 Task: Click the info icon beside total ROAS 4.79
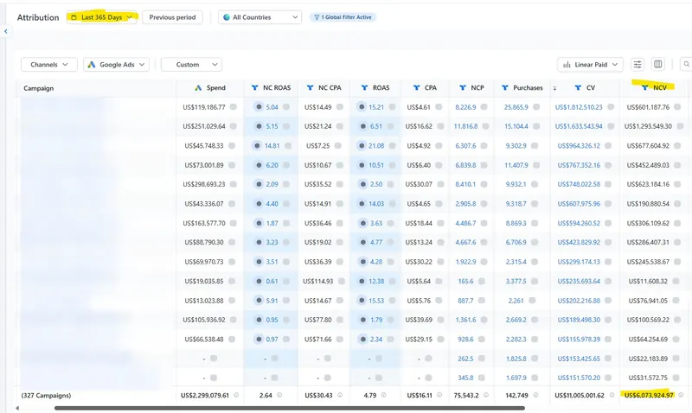(x=383, y=395)
